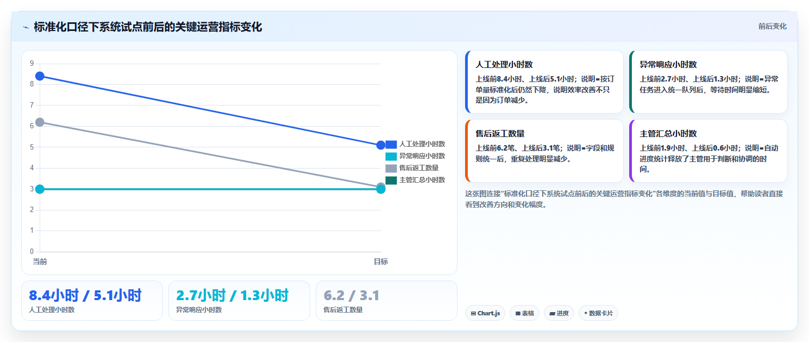Click the 售后返工数量 legend label

(419, 168)
